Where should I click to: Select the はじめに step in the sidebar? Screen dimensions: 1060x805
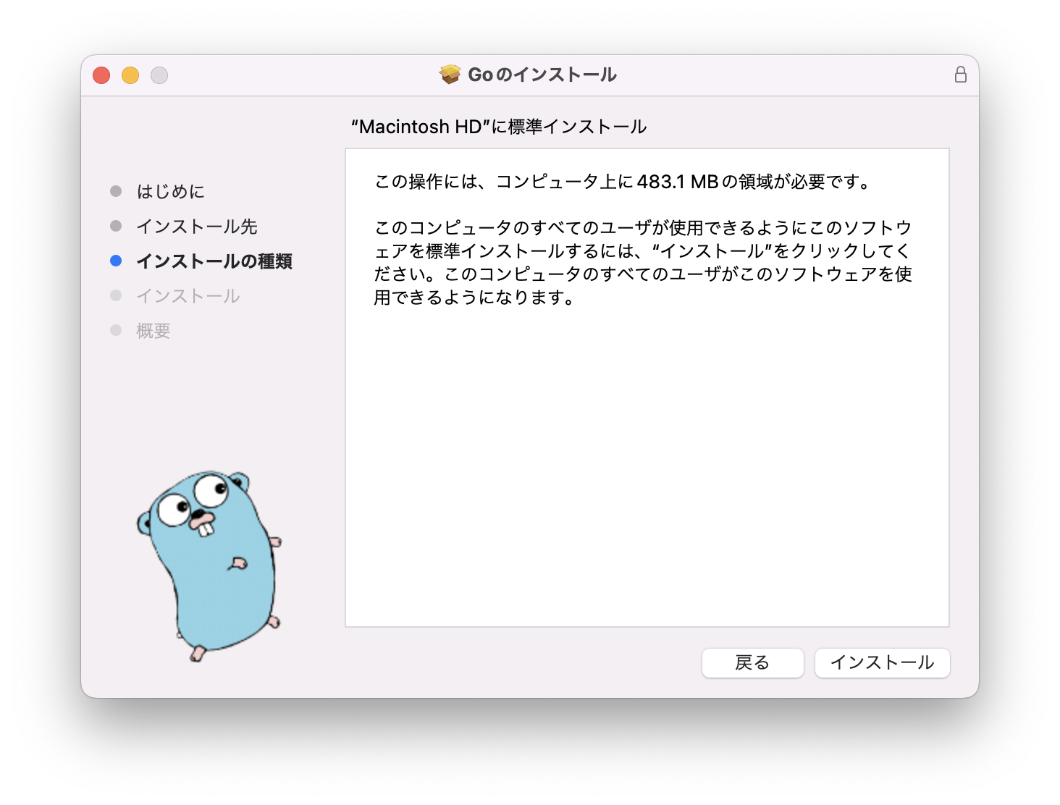coord(171,191)
